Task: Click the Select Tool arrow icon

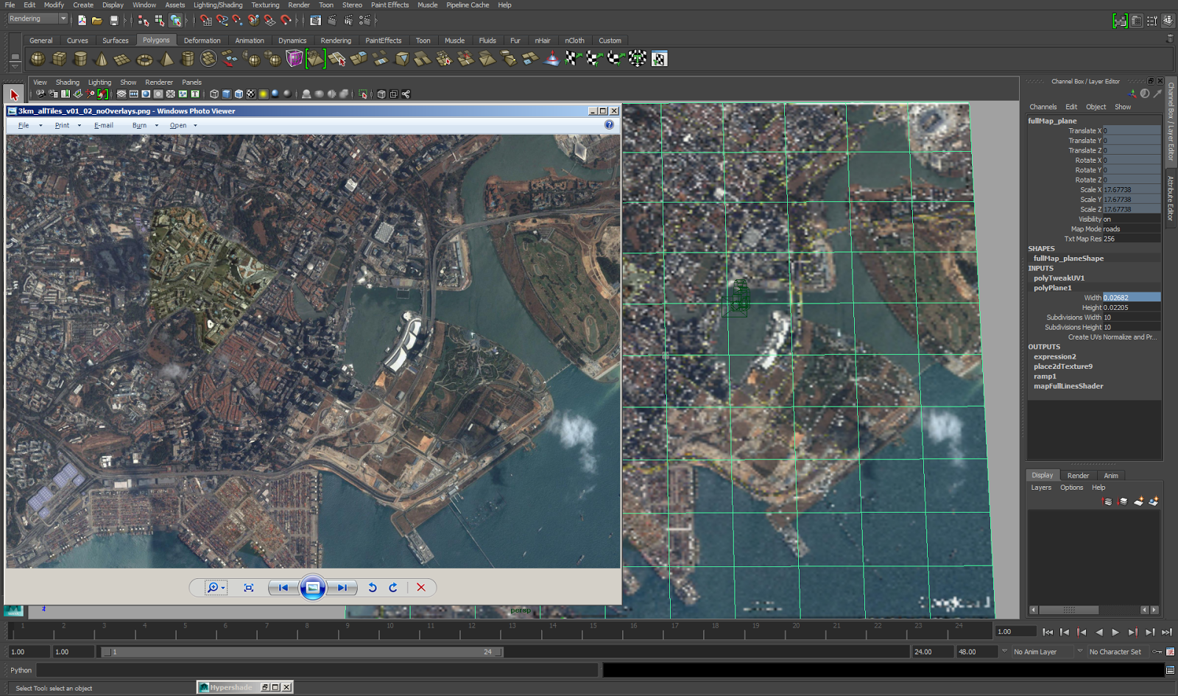Action: [x=13, y=94]
